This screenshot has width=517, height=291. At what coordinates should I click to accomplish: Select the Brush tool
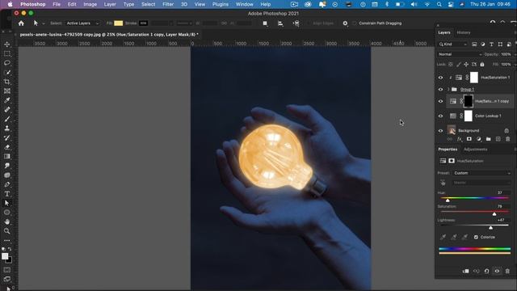click(x=7, y=119)
